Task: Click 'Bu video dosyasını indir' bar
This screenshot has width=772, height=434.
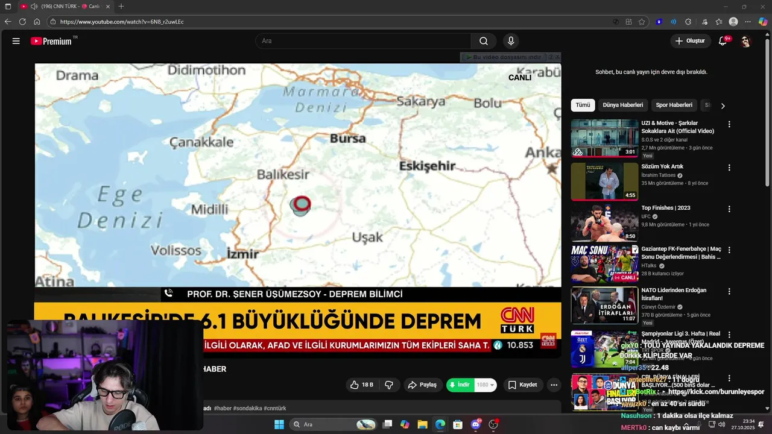Action: coord(504,57)
